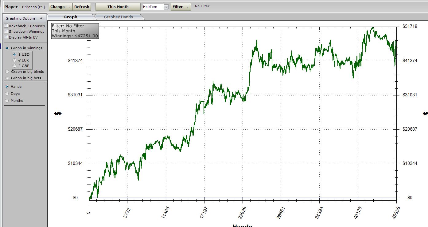The image size is (428, 227).
Task: Select the Graph tab
Action: 71,17
